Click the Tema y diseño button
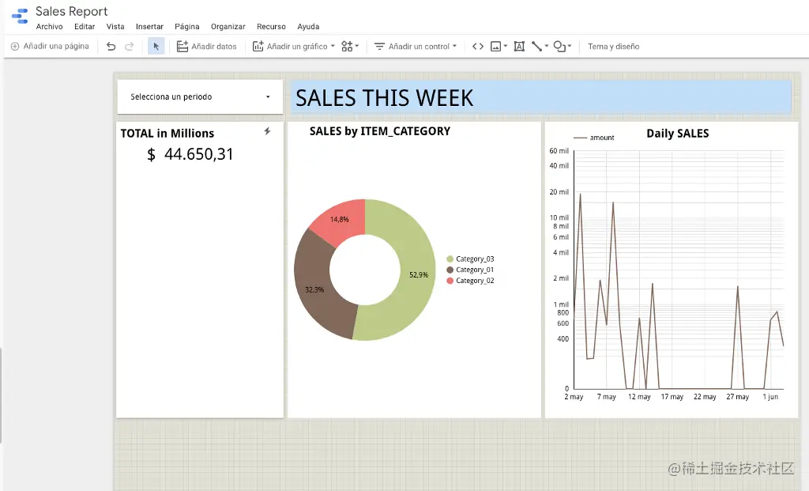The width and height of the screenshot is (809, 491). 613,47
